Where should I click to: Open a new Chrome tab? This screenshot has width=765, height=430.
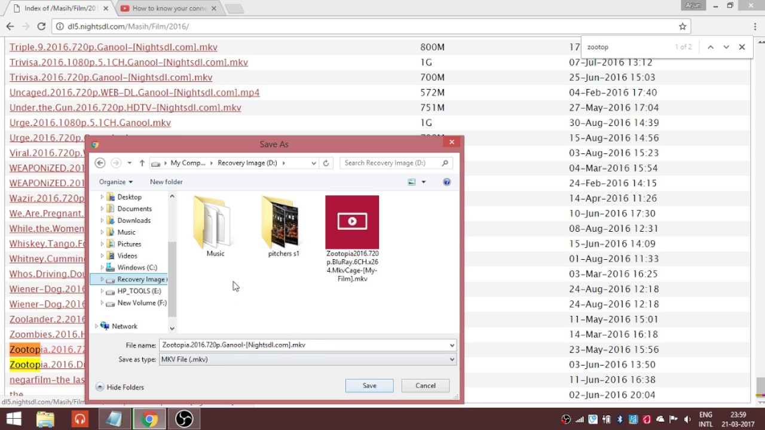(x=234, y=8)
